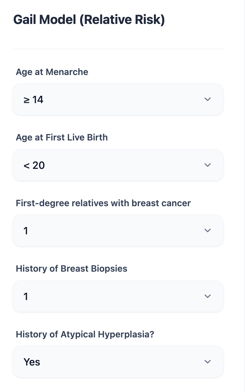Expand the History of Breast Biopsies dropdown
245x392 pixels.
(x=118, y=297)
